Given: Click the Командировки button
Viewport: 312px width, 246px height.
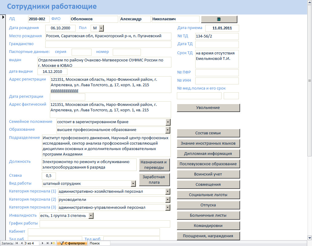Looking at the screenshot, I should click(208, 226).
